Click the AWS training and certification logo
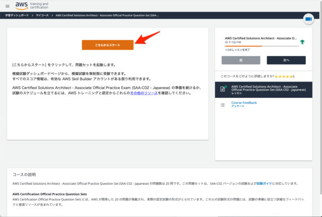Viewport: 322px width, 217px height. 32,6
